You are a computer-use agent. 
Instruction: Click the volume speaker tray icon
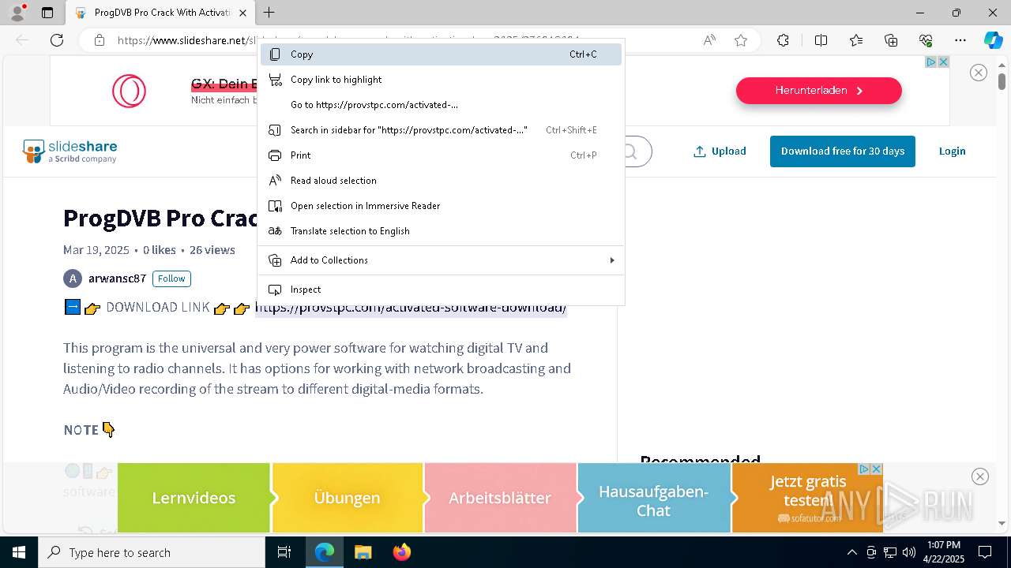[x=908, y=552]
